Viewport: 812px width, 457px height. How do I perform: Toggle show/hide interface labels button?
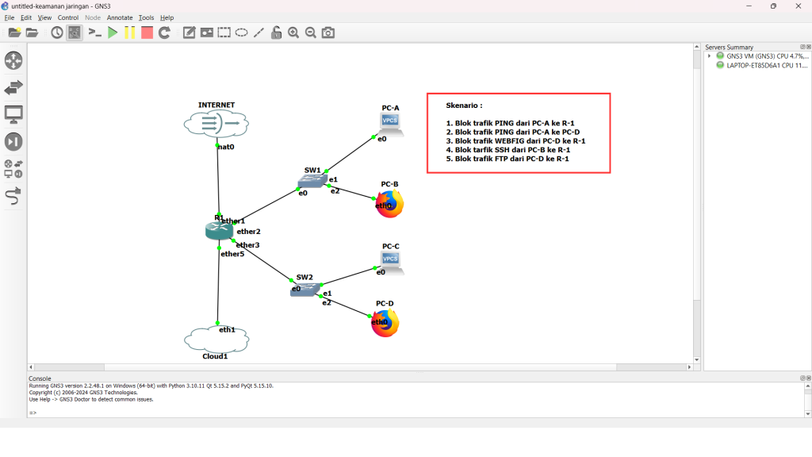74,33
